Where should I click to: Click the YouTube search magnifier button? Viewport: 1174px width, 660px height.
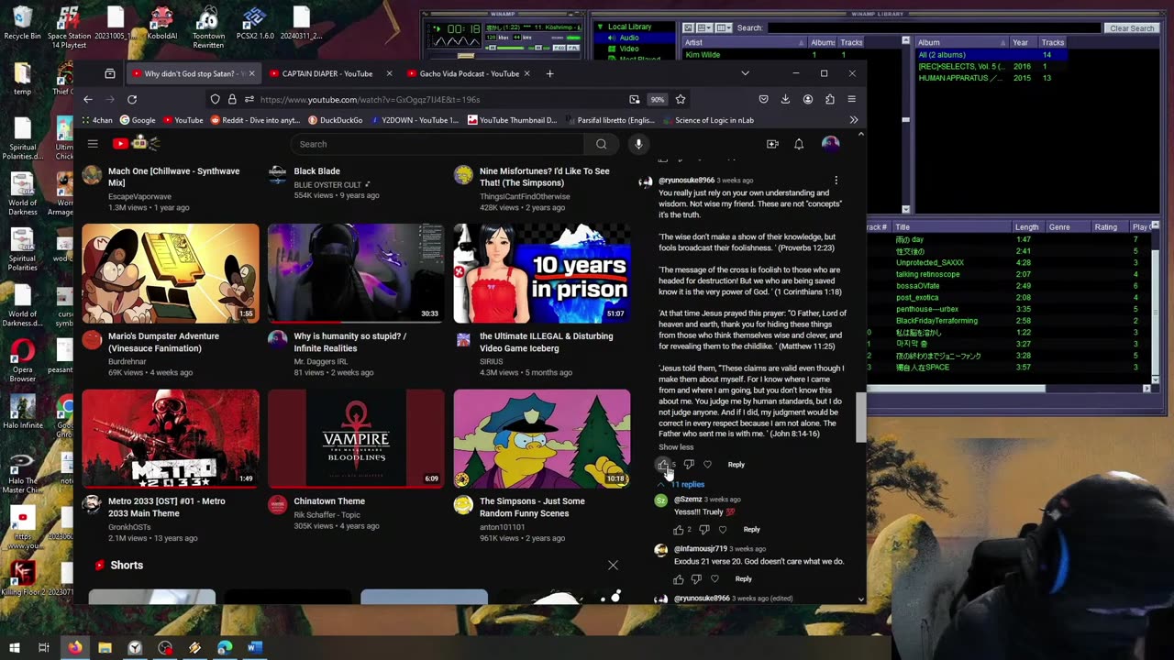pos(601,144)
